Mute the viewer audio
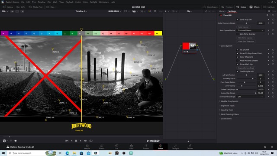Image resolution: width=277 pixels, height=156 pixels. tap(16, 141)
